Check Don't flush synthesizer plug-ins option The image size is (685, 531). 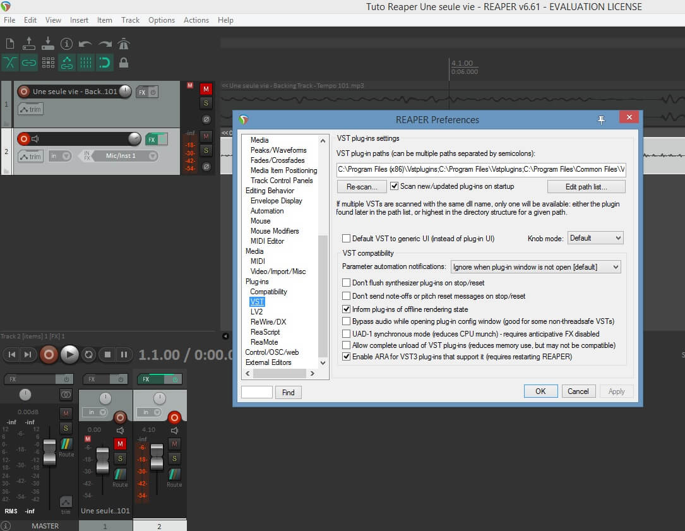point(346,282)
